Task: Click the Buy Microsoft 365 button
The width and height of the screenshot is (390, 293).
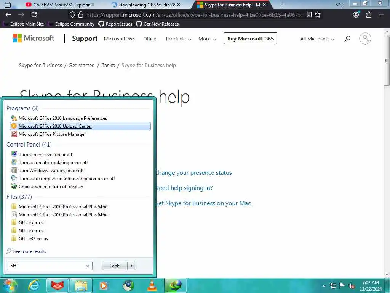Action: (x=251, y=39)
